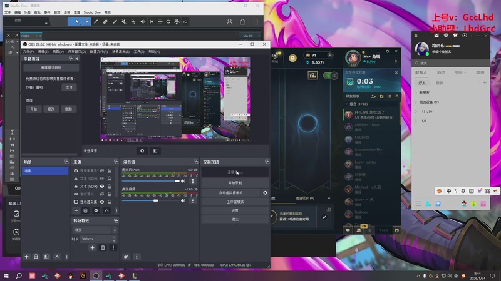Open virtual camera settings gear
501x281 pixels.
[x=265, y=193]
